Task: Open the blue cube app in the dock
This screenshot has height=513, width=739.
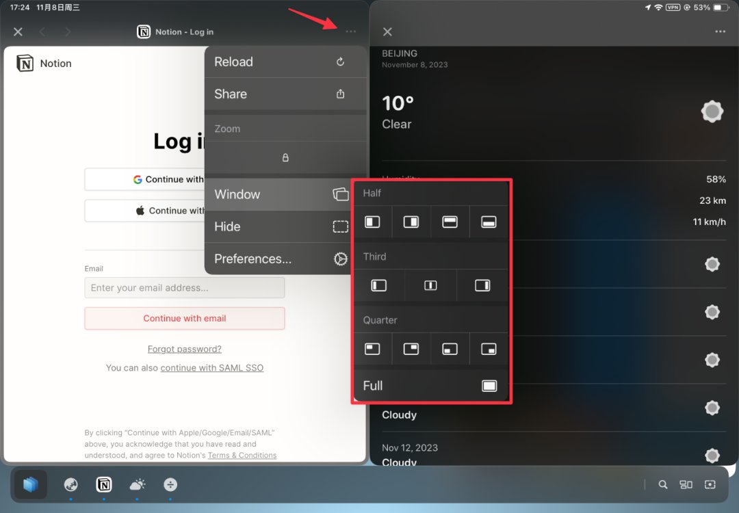Action: pyautogui.click(x=30, y=484)
